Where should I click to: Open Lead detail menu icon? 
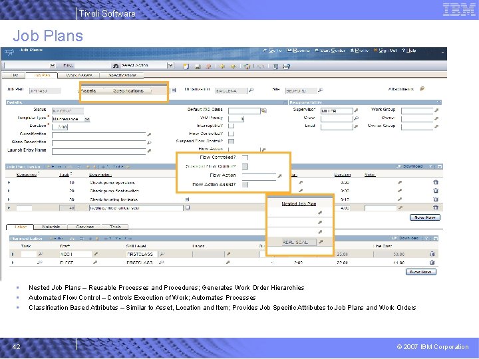pos(356,126)
